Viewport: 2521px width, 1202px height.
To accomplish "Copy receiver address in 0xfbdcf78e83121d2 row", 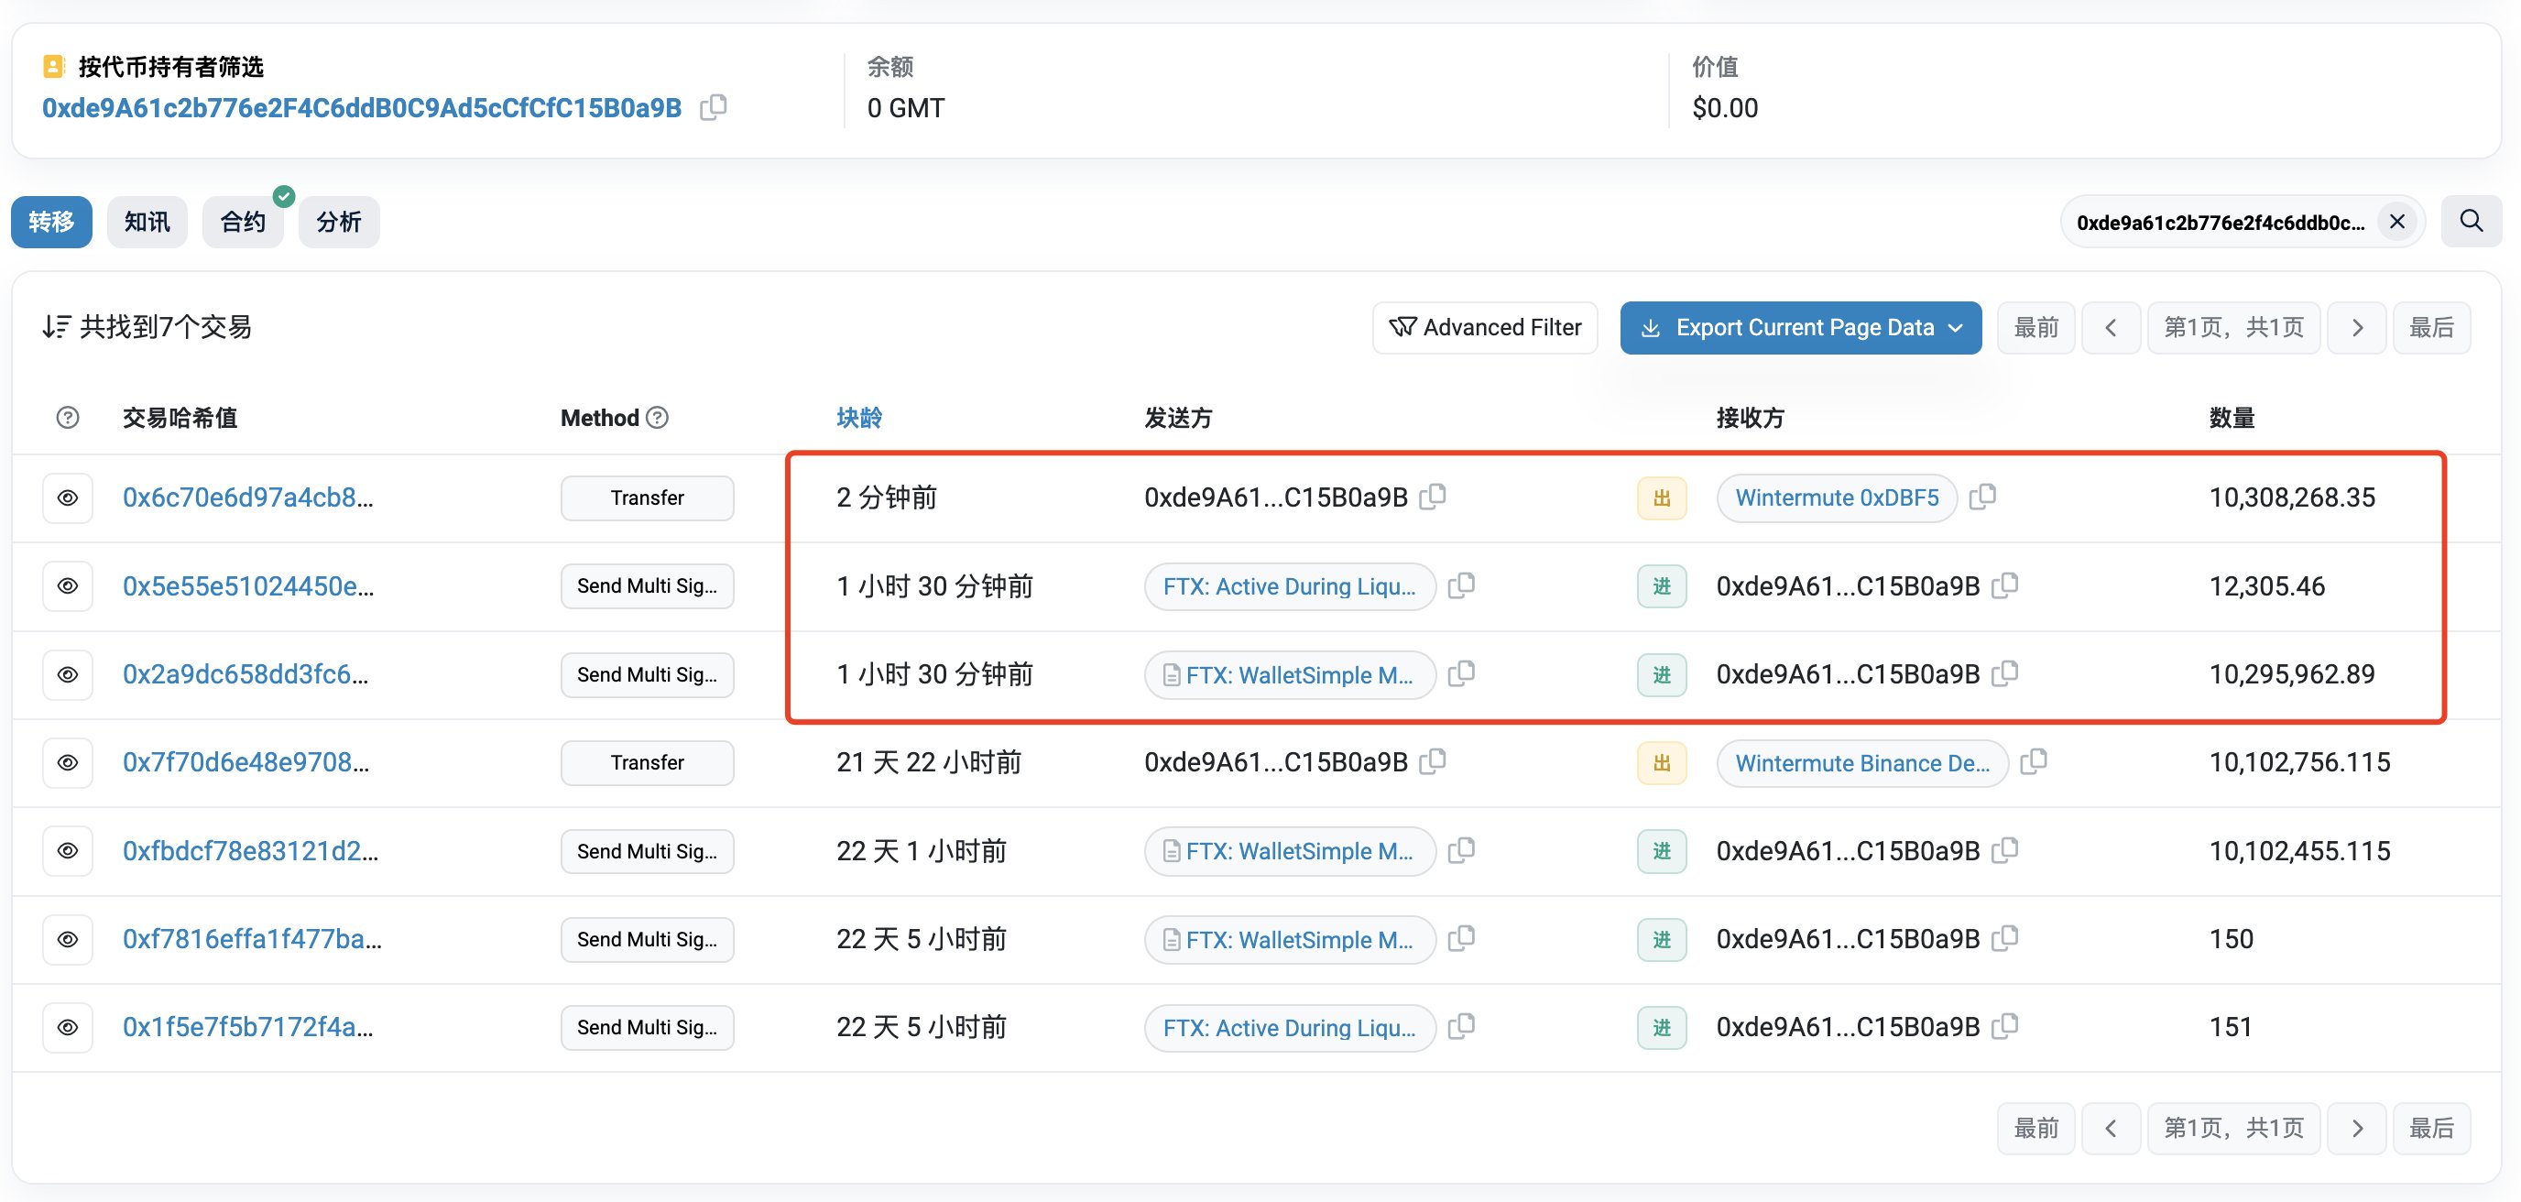I will pyautogui.click(x=2004, y=850).
